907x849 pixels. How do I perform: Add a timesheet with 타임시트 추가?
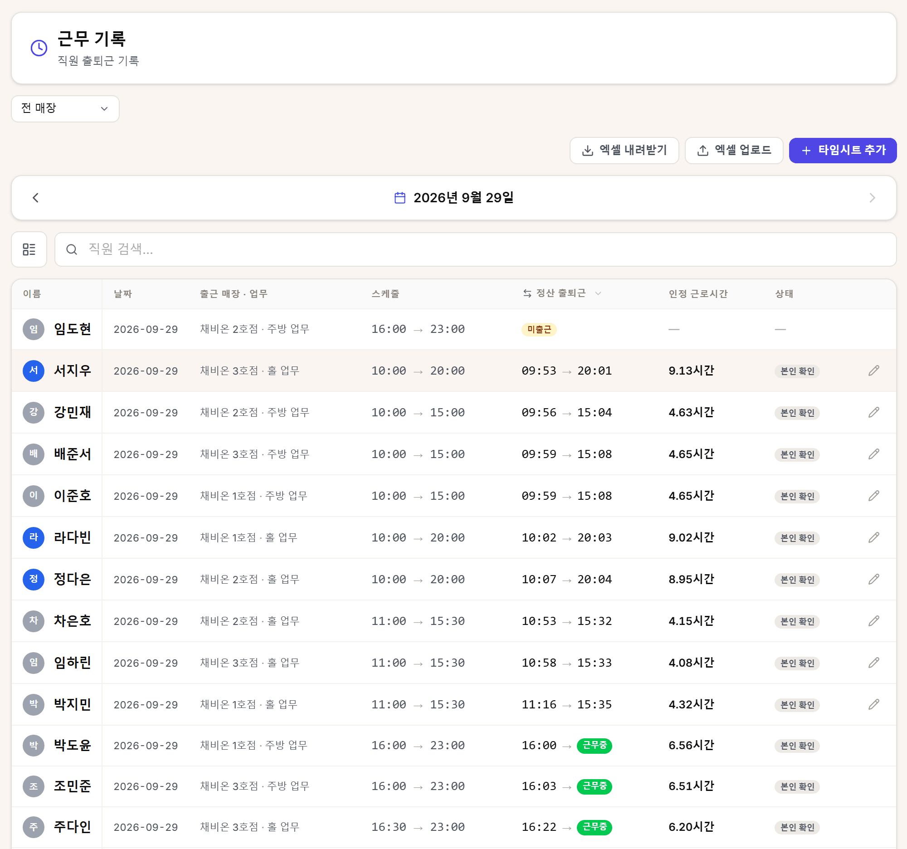843,150
